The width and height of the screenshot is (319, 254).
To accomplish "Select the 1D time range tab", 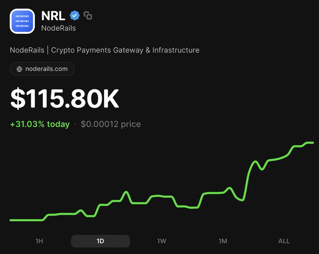I will (x=100, y=241).
